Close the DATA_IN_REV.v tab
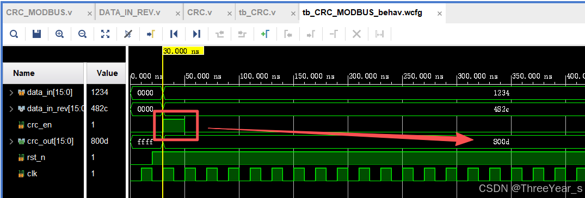This screenshot has height=198, width=585. pyautogui.click(x=177, y=14)
